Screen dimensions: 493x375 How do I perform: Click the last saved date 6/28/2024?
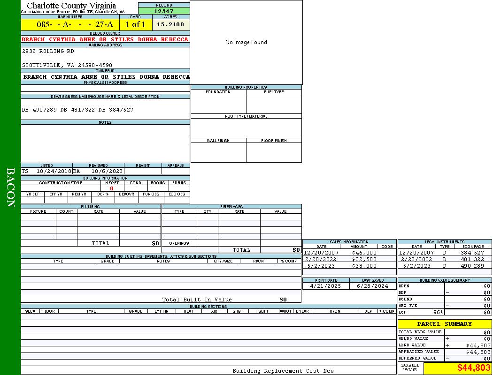pyautogui.click(x=372, y=286)
